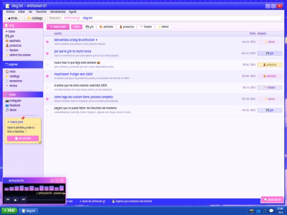
Task: Skip to previous track in anthurium.fm
Action: pos(7,200)
